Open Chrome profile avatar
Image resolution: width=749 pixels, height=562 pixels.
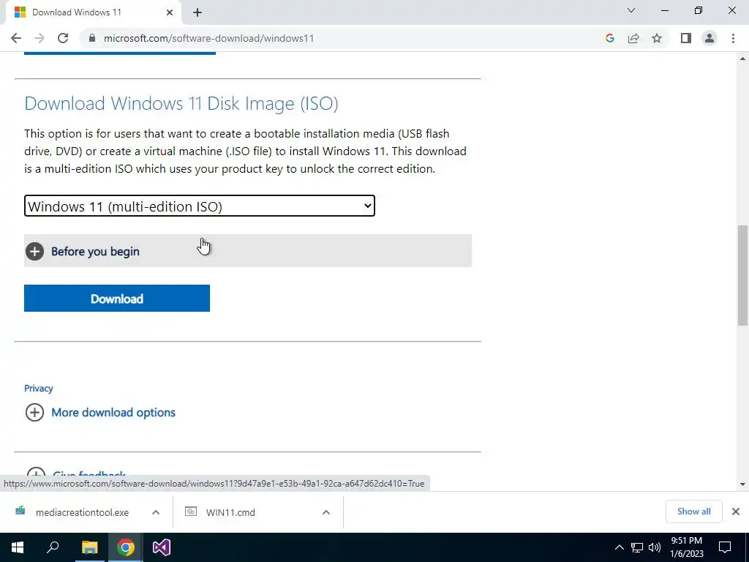pyautogui.click(x=710, y=38)
